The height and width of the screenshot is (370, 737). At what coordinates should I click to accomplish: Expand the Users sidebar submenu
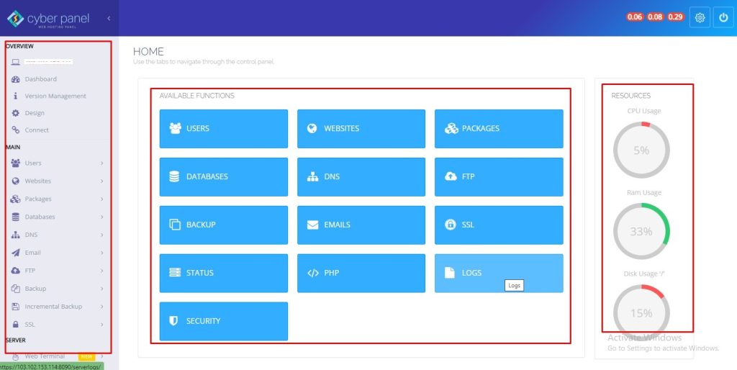point(102,163)
